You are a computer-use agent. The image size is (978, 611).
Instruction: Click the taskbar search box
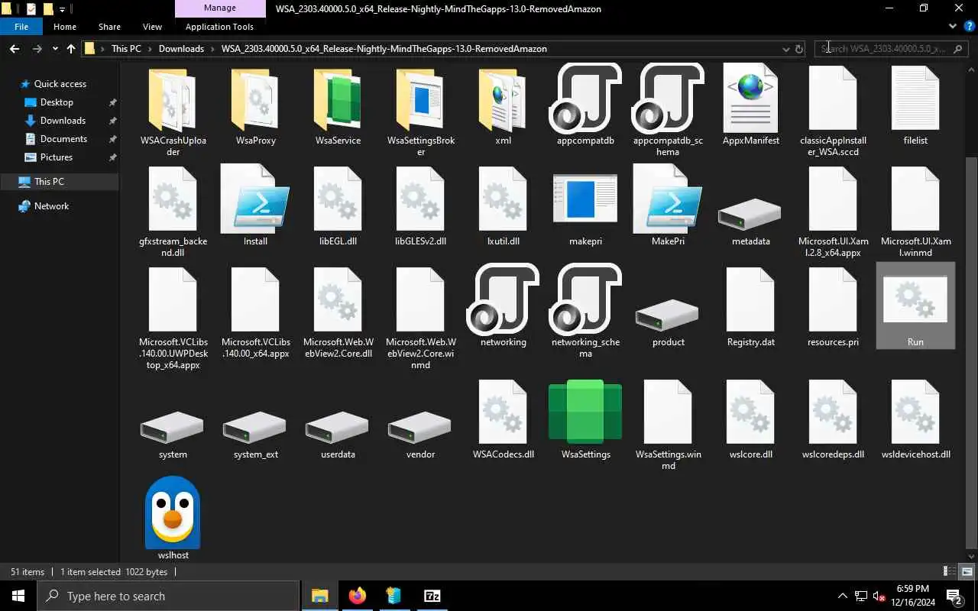(168, 596)
